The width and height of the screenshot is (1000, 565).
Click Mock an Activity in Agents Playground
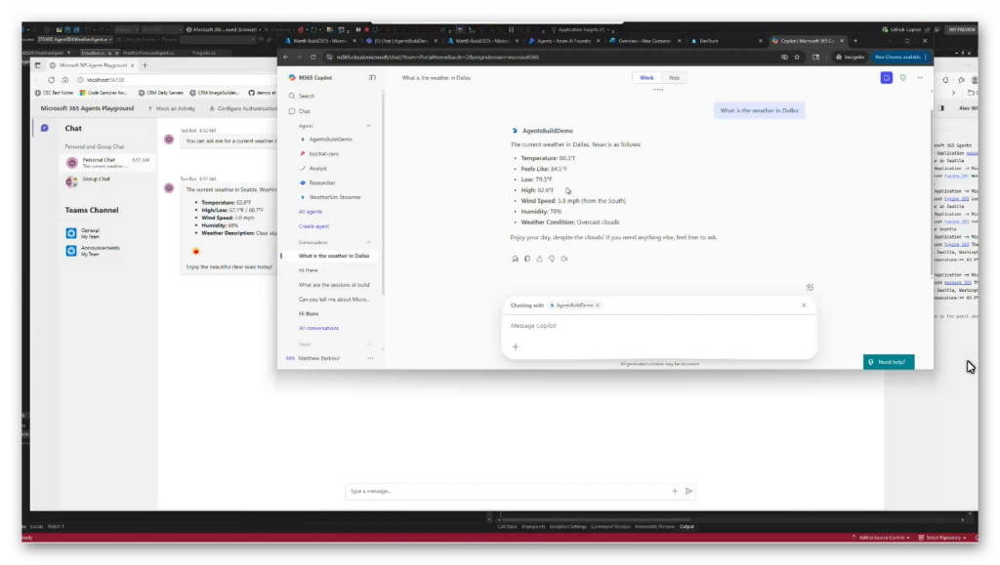[172, 109]
